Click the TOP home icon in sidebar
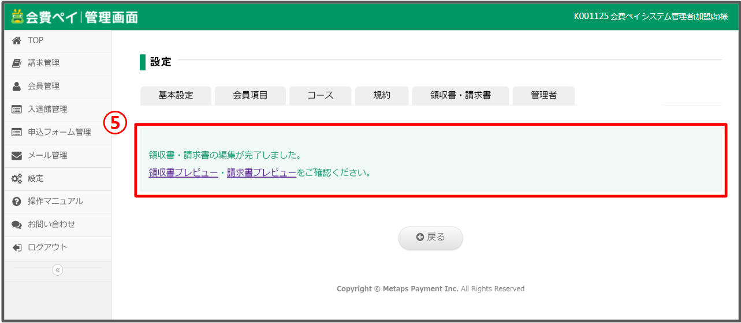The height and width of the screenshot is (323, 741). [17, 40]
